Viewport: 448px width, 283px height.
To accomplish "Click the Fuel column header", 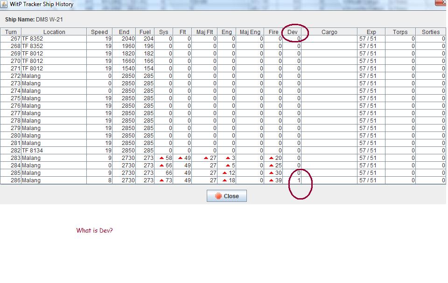I will pyautogui.click(x=145, y=32).
